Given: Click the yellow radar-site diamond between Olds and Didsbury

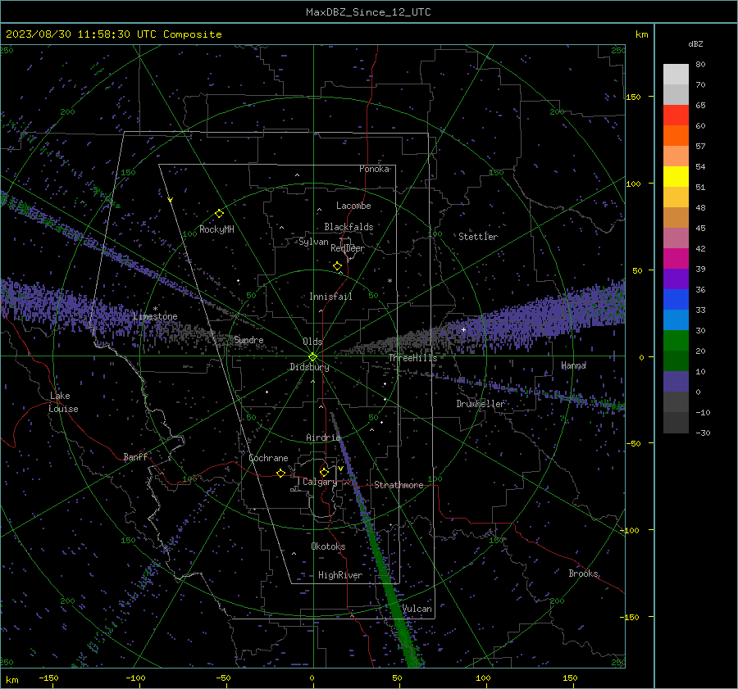Looking at the screenshot, I should (x=312, y=357).
